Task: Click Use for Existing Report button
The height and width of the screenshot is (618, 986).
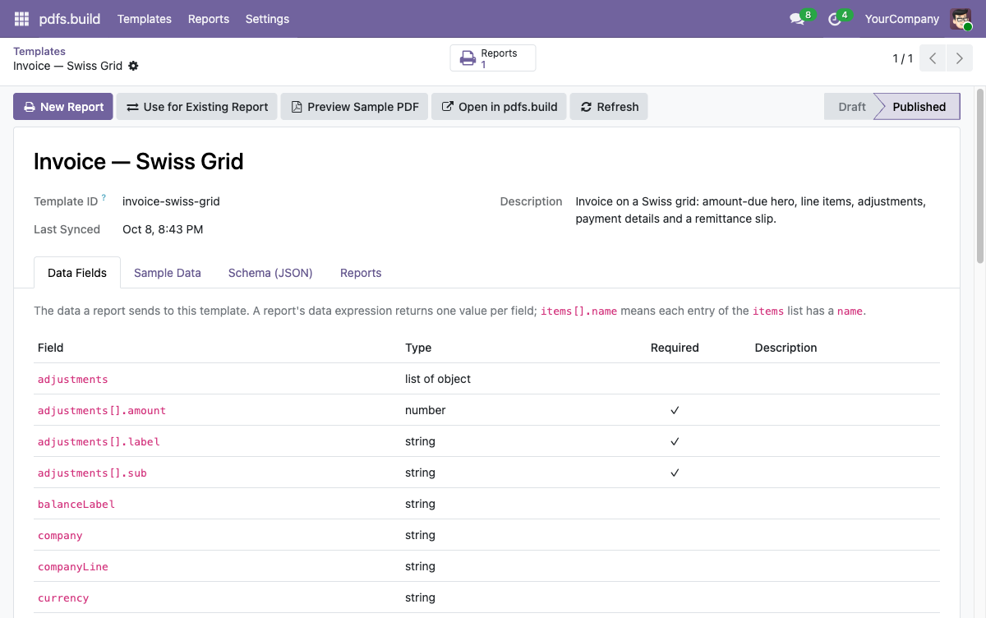Action: pos(197,107)
